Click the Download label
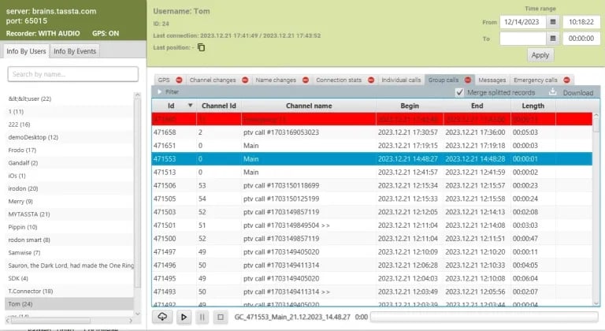The width and height of the screenshot is (605, 331). pyautogui.click(x=578, y=93)
